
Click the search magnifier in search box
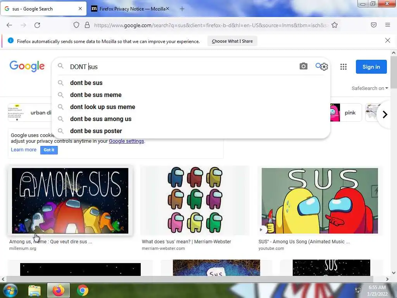[60, 66]
